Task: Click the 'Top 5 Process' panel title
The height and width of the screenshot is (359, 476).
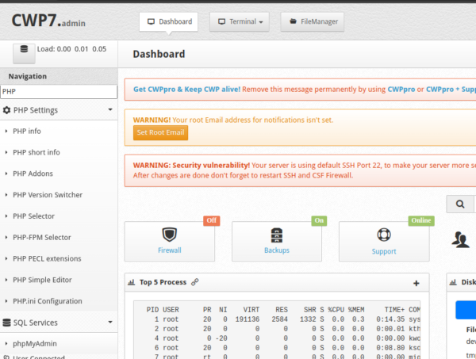Action: (x=163, y=282)
